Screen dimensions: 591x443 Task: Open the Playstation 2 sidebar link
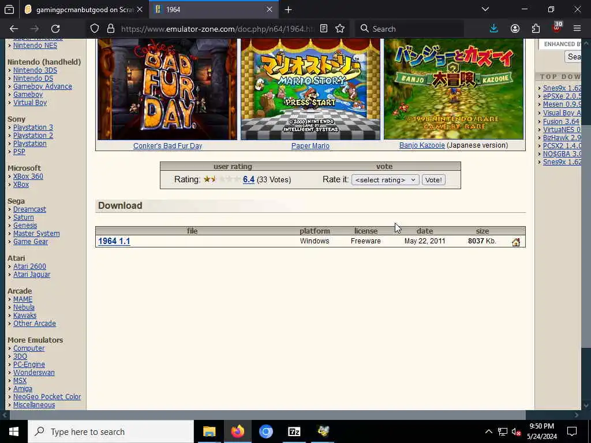tap(33, 135)
